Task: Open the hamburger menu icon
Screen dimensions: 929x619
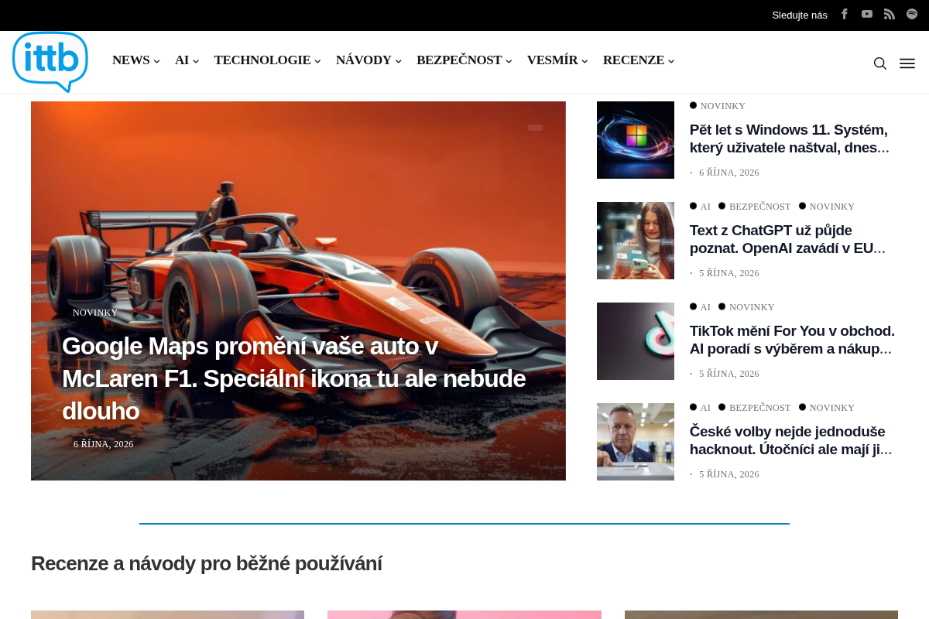Action: point(907,63)
